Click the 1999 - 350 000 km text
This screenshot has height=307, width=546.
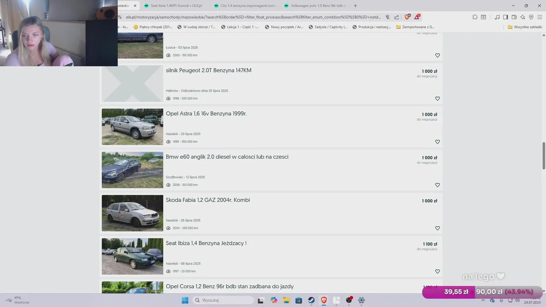(x=185, y=142)
